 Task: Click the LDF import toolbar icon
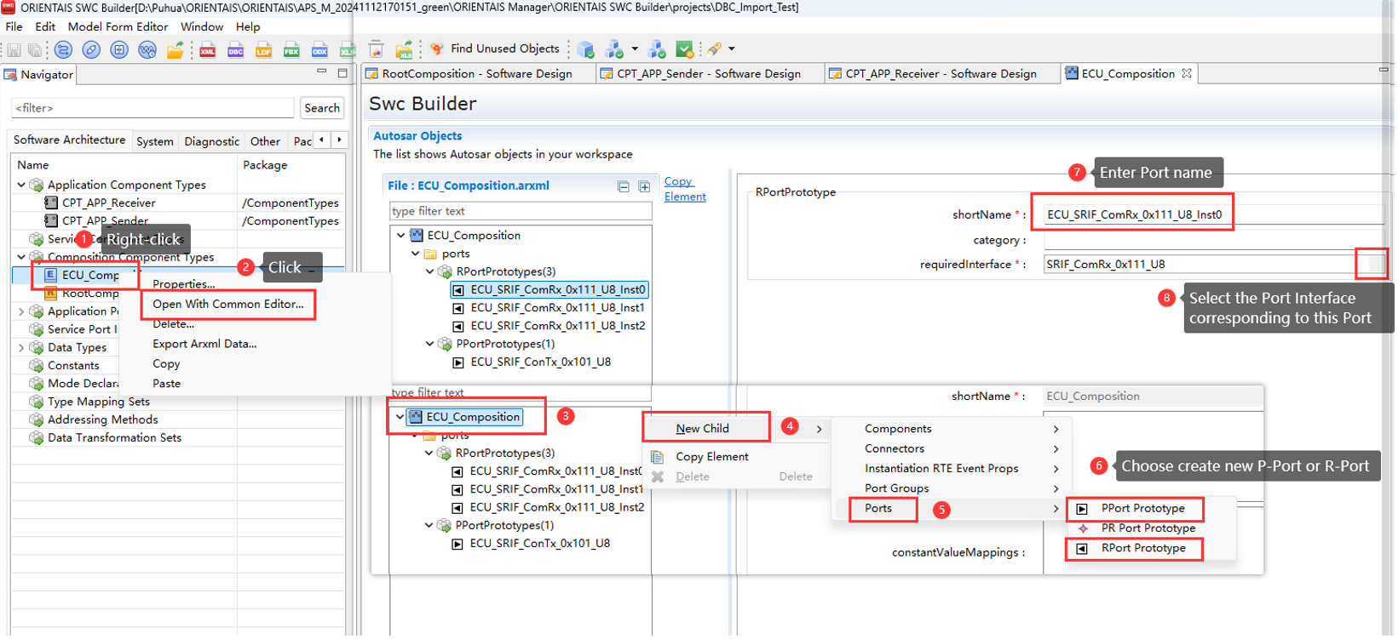click(x=263, y=50)
